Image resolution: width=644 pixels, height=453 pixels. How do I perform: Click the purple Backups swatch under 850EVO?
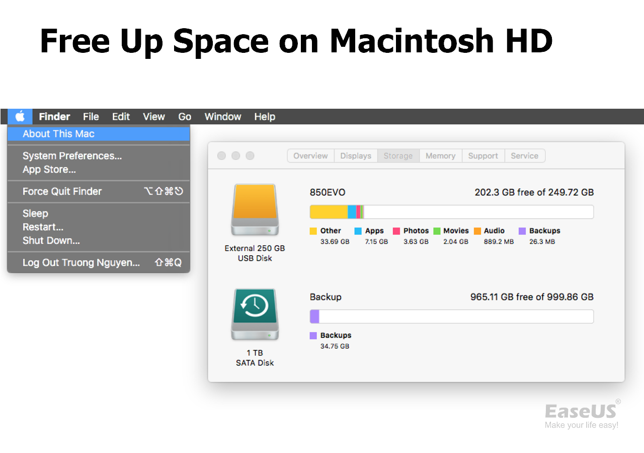[x=522, y=231]
